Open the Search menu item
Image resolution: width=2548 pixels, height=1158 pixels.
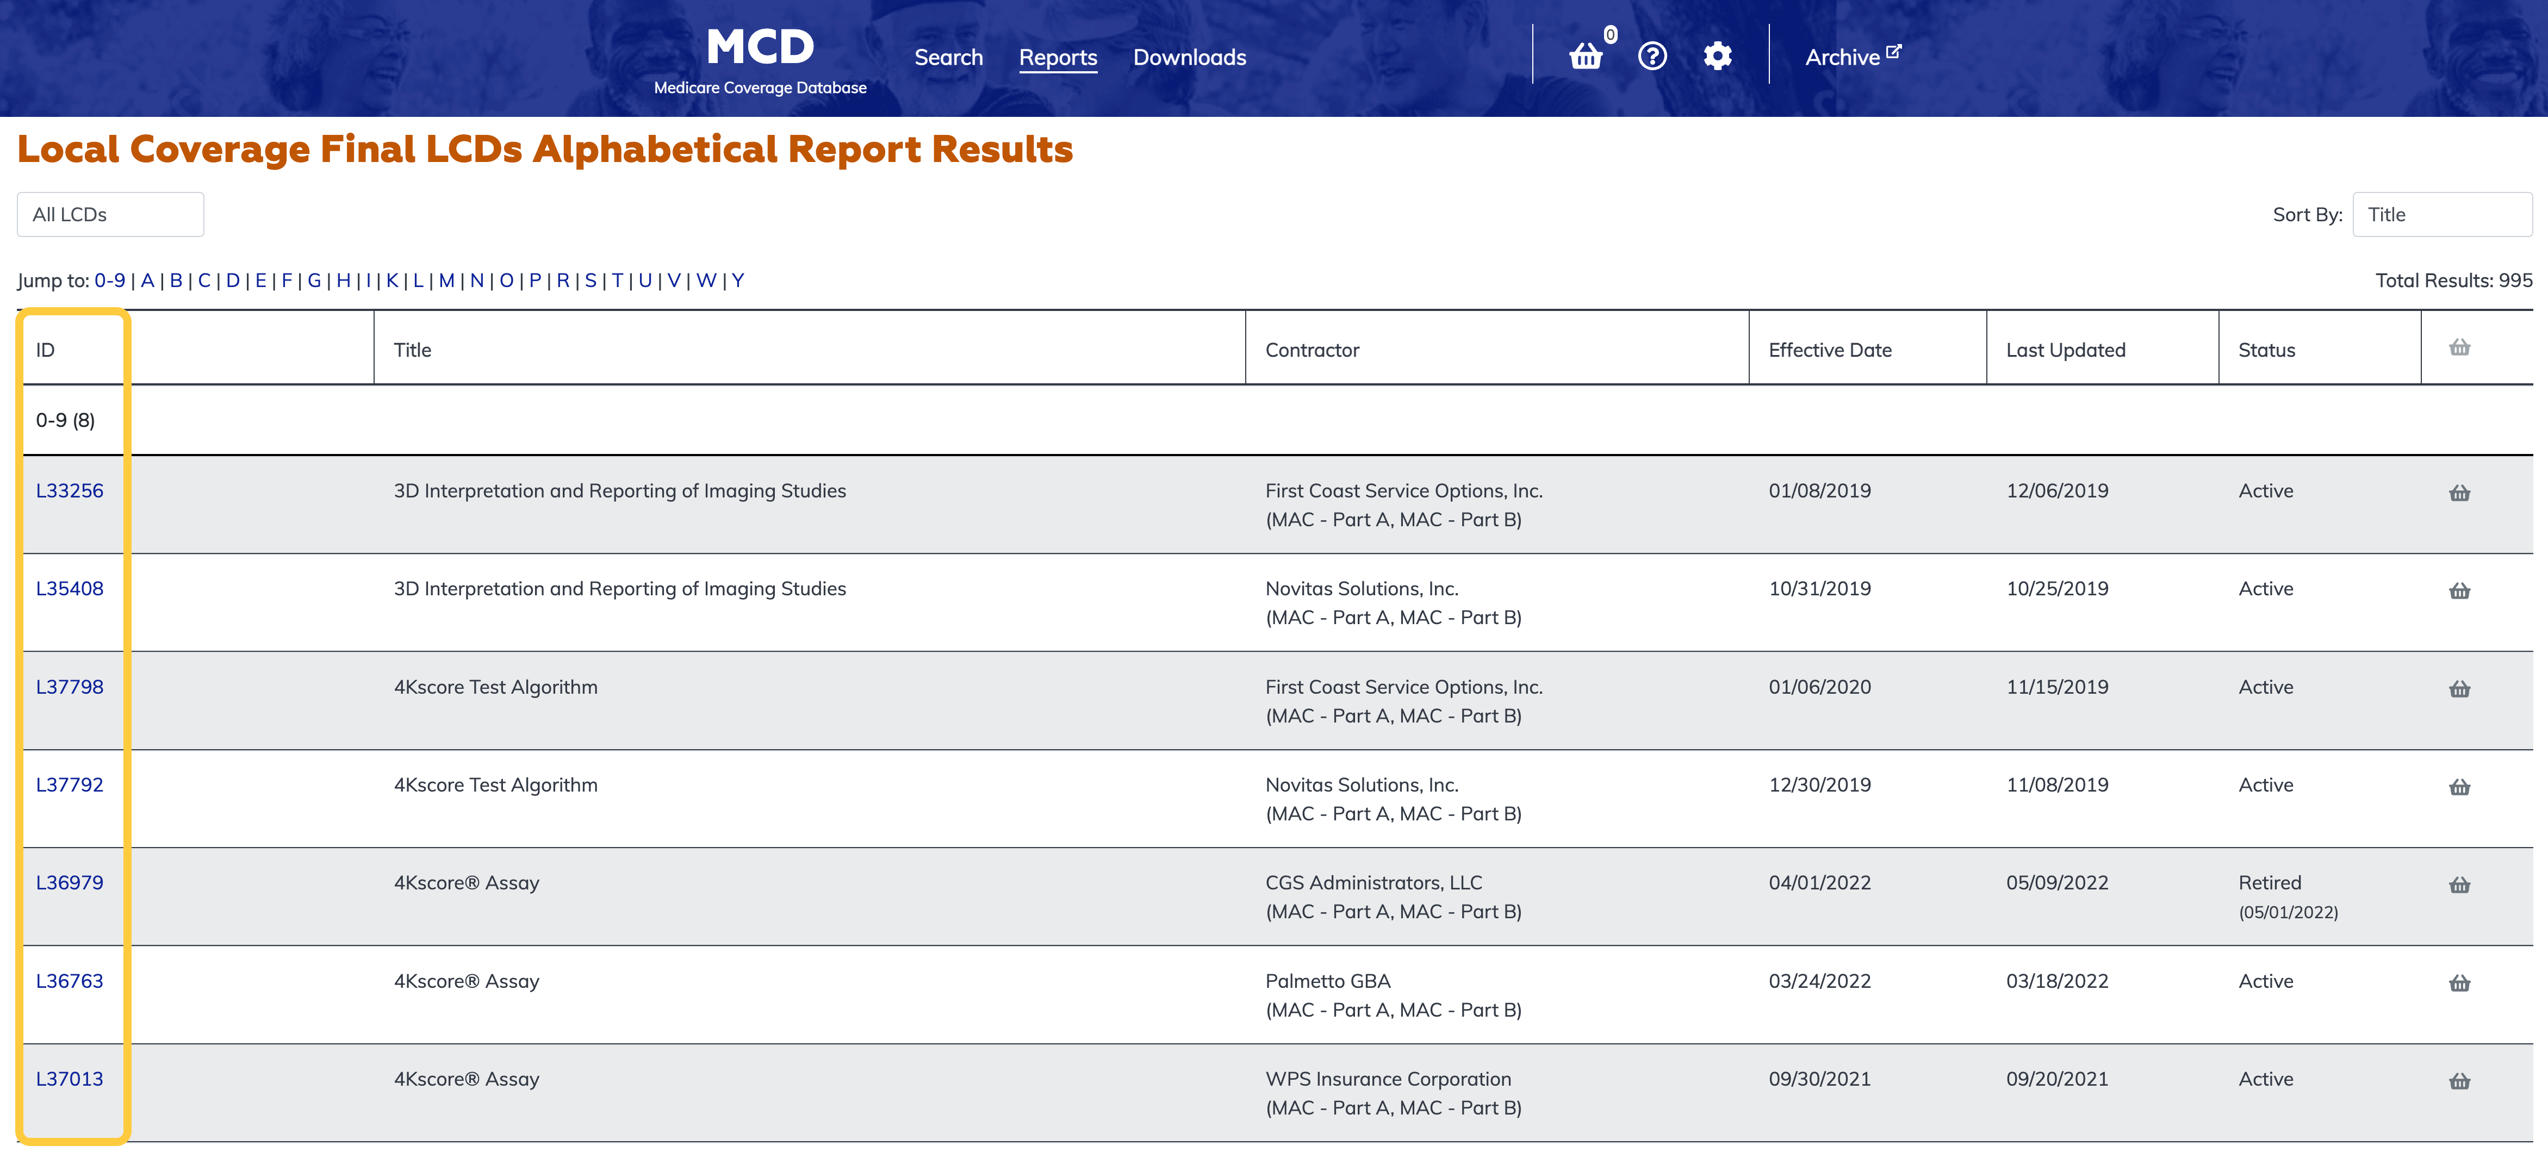[x=948, y=57]
